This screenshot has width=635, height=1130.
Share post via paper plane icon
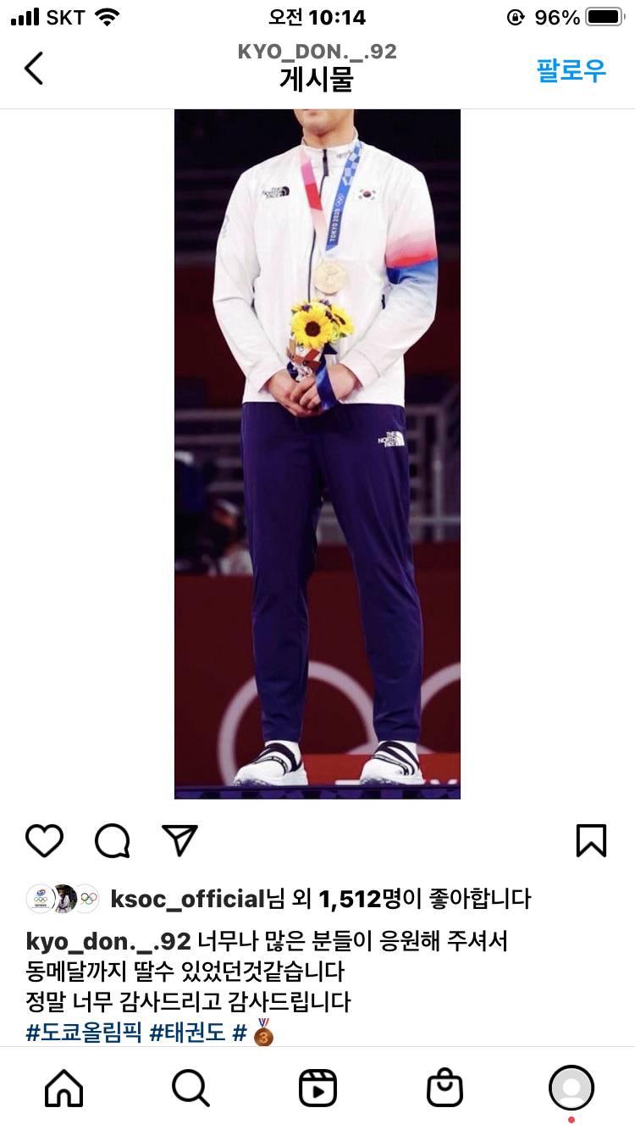pos(179,840)
